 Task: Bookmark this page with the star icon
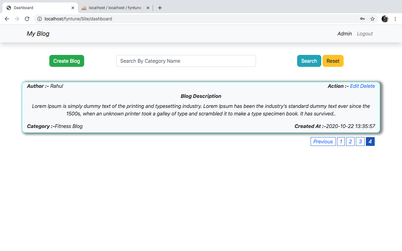372,19
